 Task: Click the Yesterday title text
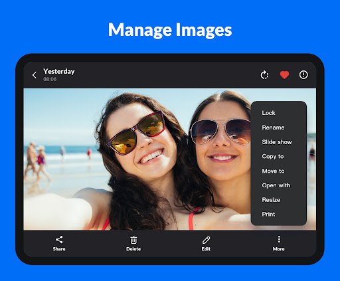(x=59, y=72)
